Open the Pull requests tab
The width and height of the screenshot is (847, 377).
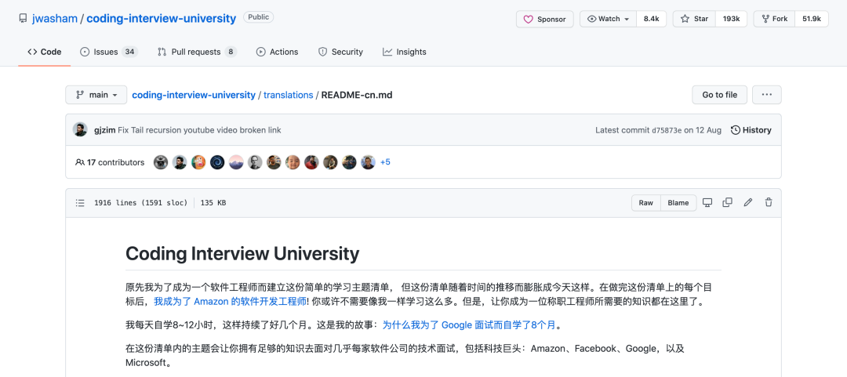197,52
